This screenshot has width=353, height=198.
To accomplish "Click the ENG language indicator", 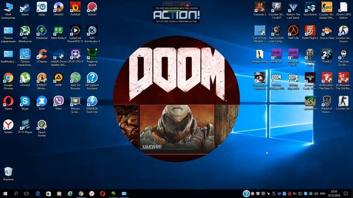I will [x=323, y=194].
